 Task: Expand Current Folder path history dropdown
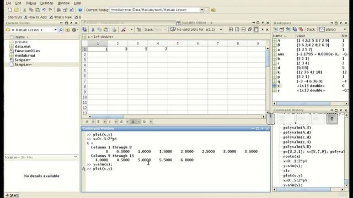(202, 10)
